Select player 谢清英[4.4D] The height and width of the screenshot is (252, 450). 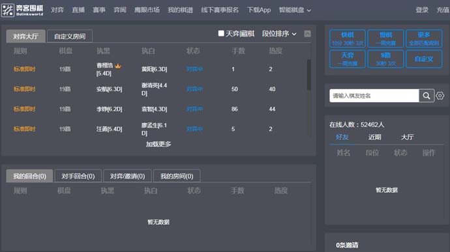(x=154, y=89)
